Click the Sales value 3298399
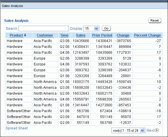The image size is (168, 137). 82,58
